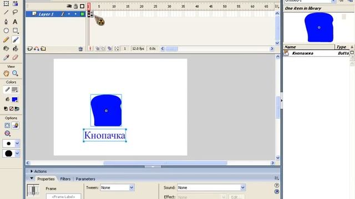Viewport: 355px width, 199px height.
Task: Collapse the Properties panel triangle
Action: [32, 179]
